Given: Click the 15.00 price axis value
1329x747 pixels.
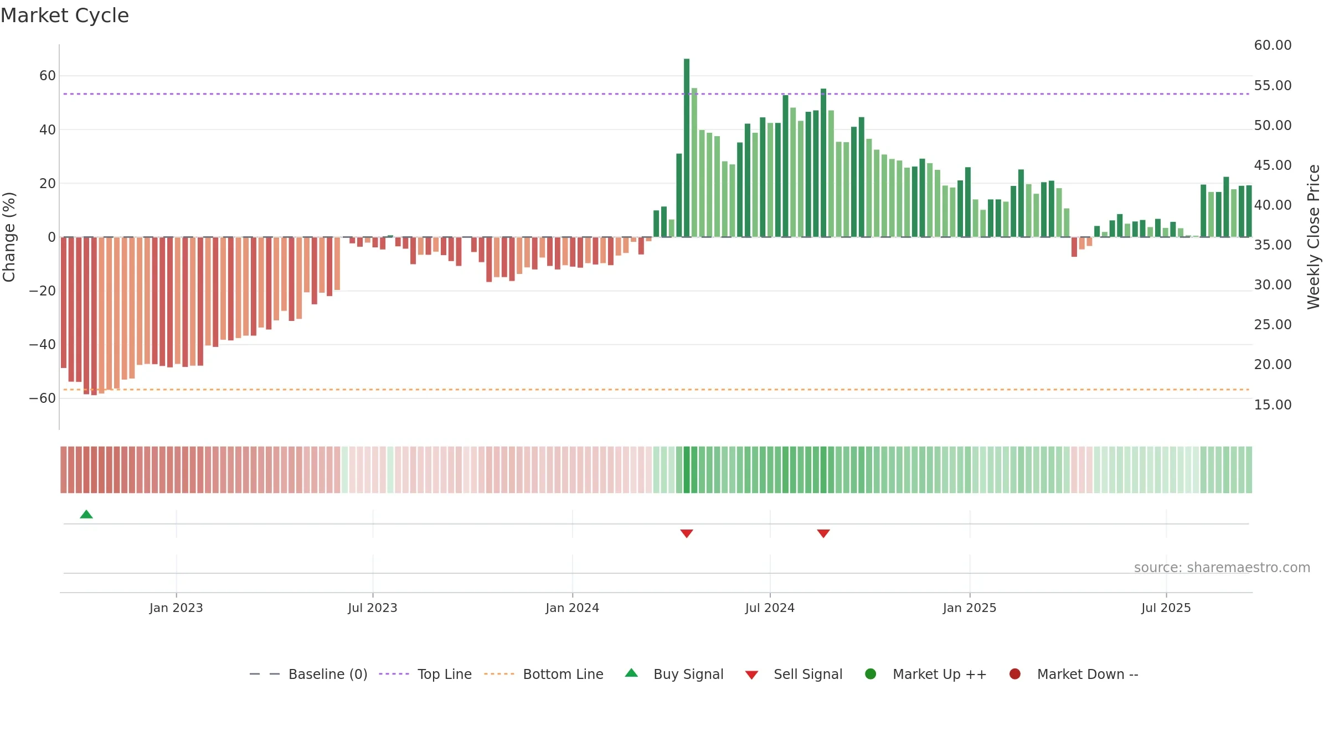Looking at the screenshot, I should tap(1273, 405).
